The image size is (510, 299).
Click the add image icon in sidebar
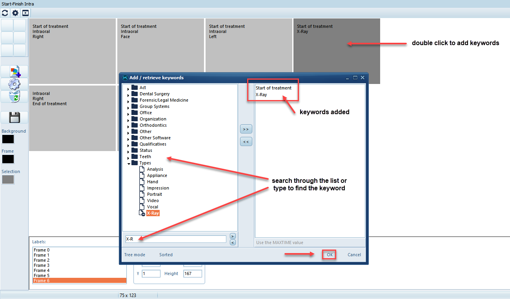(x=15, y=71)
